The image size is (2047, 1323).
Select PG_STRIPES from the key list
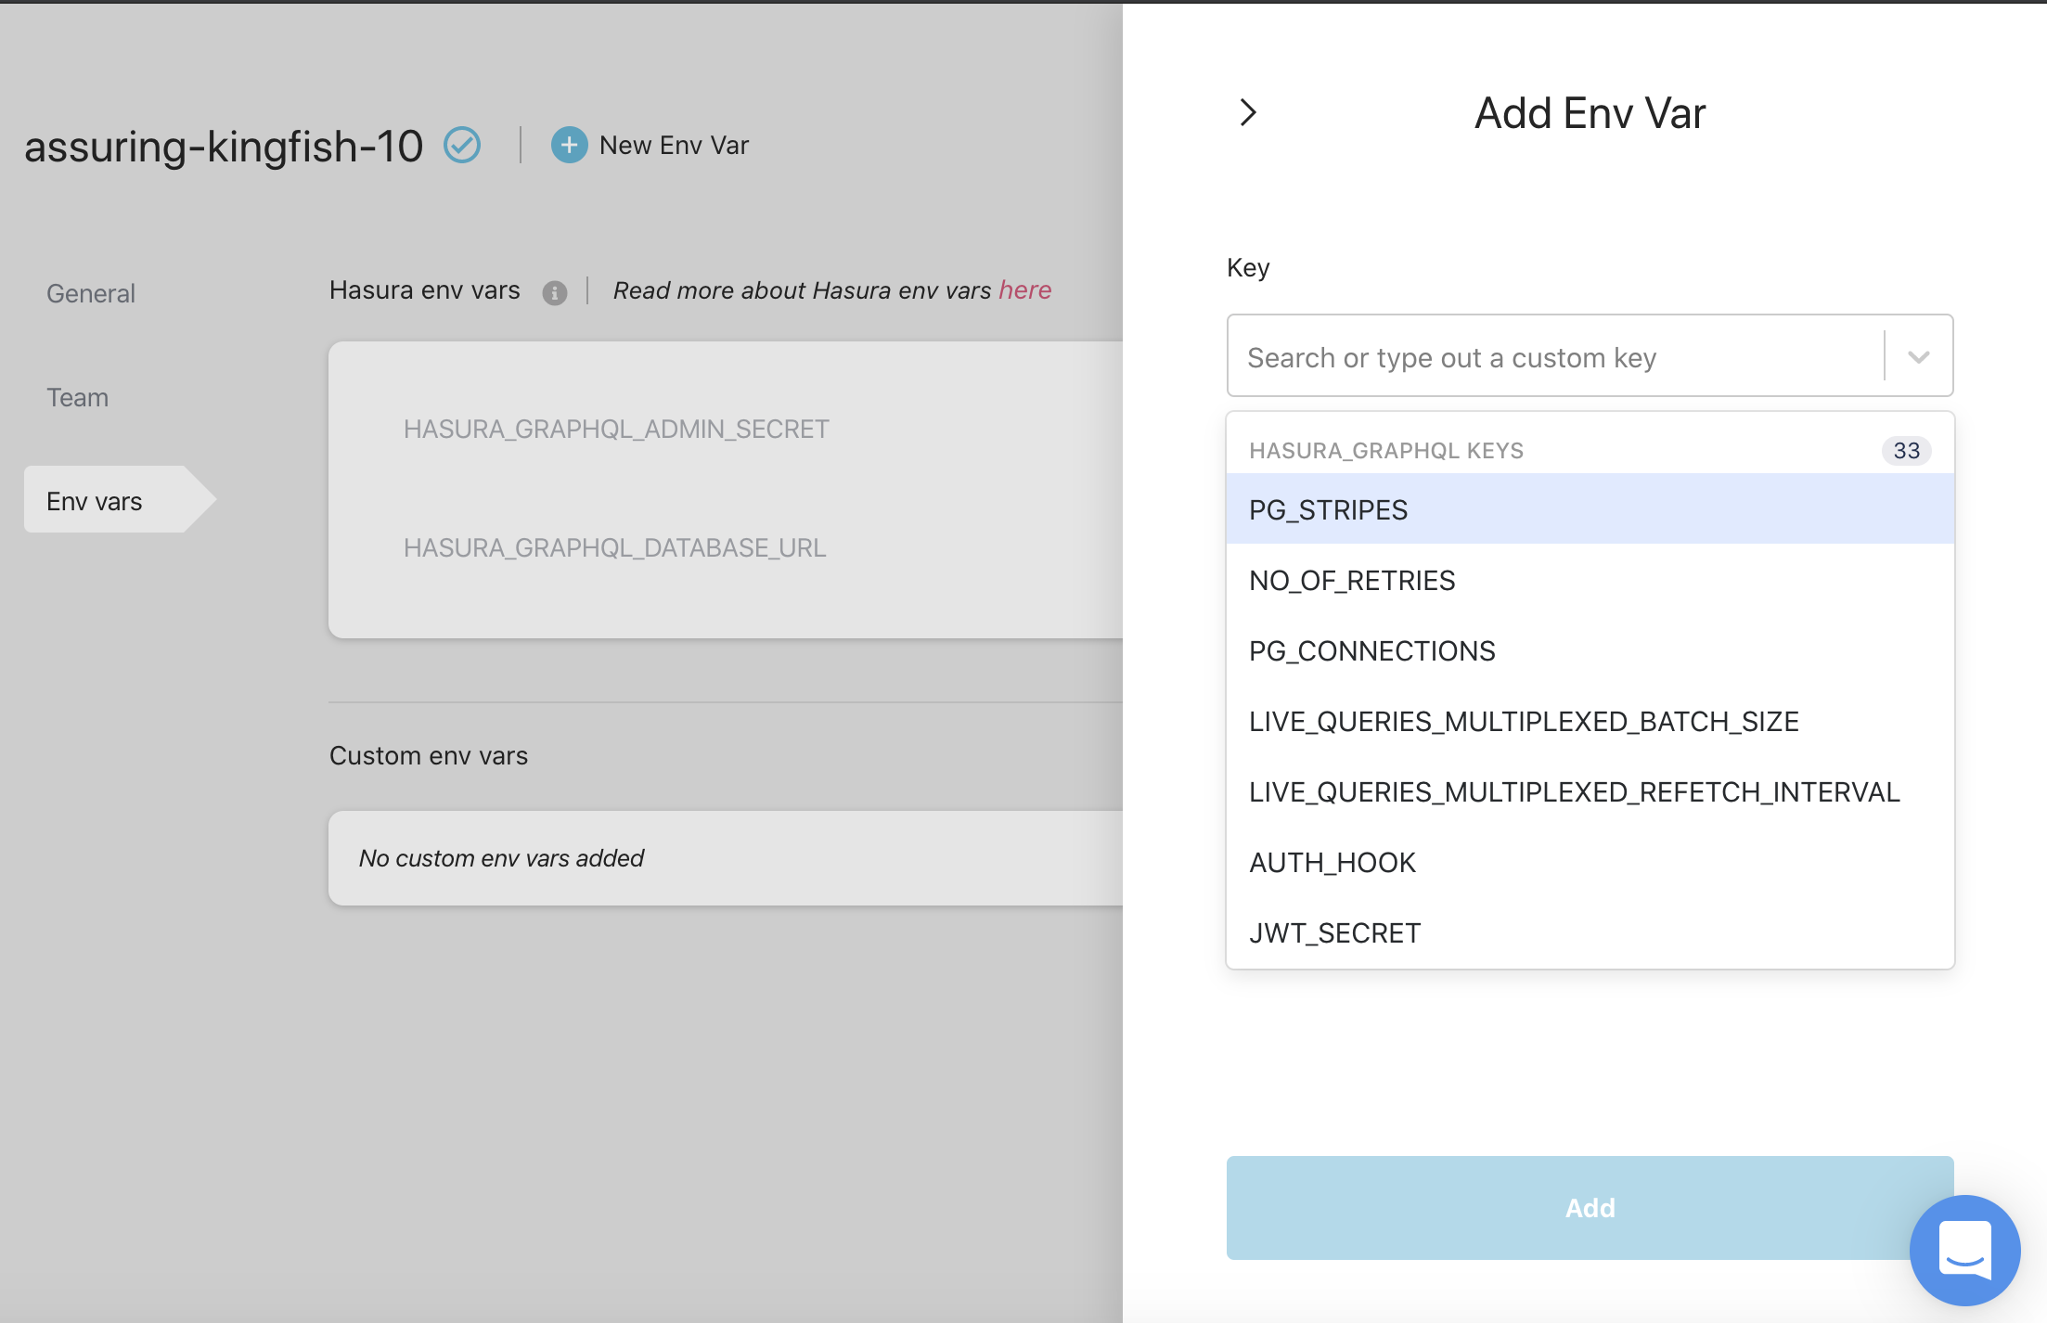pyautogui.click(x=1590, y=509)
